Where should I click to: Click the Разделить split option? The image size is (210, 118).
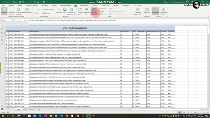tap(102, 9)
